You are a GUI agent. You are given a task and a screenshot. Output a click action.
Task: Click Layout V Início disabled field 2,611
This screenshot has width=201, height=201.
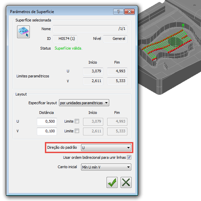93,131
